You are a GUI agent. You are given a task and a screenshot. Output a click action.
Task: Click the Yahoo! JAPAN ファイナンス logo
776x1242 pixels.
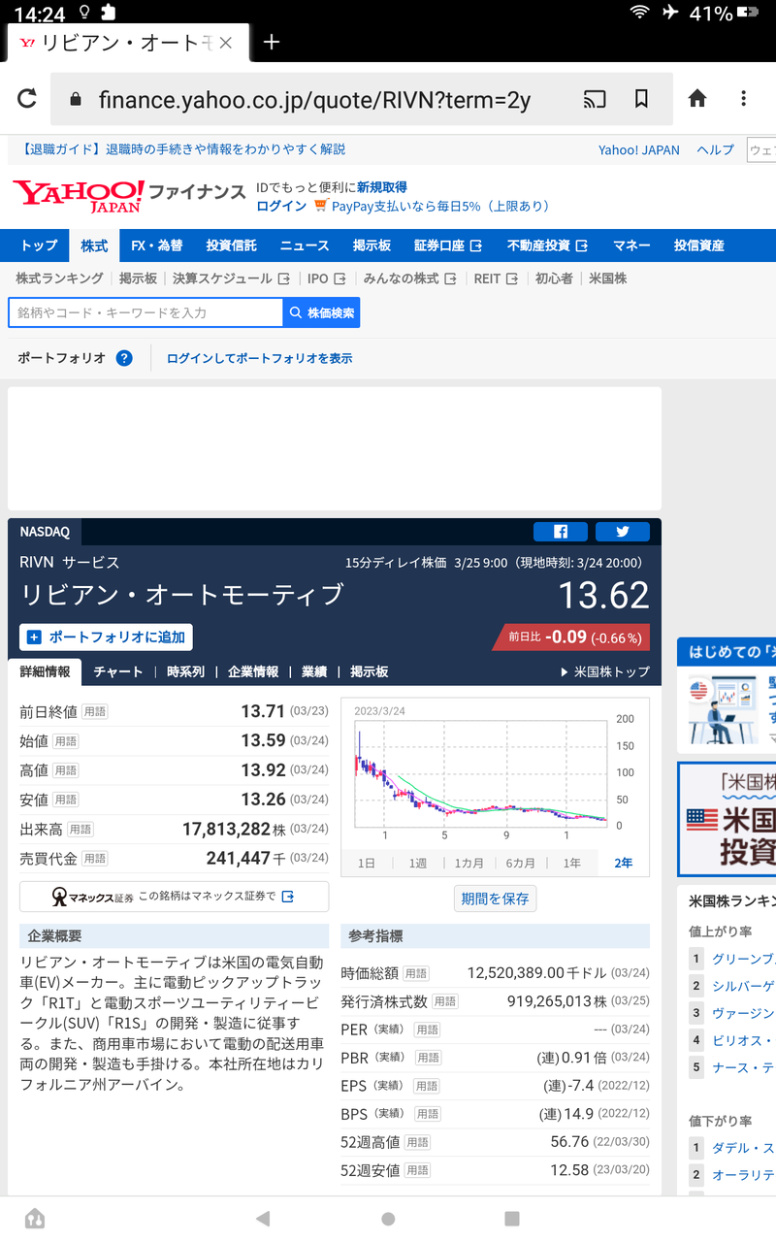pos(128,195)
